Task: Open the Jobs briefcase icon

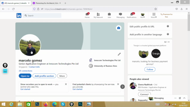Action: coord(109,15)
